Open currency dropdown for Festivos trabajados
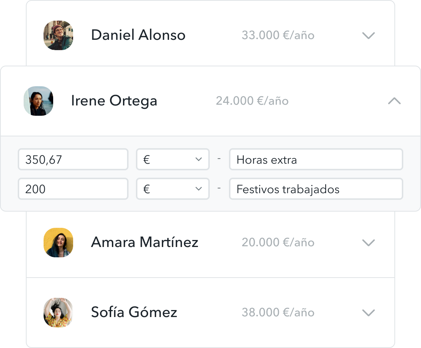This screenshot has width=421, height=348. pos(173,189)
